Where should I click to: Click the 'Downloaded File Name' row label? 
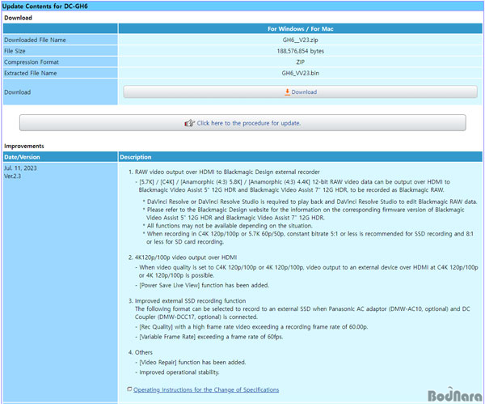[35, 40]
